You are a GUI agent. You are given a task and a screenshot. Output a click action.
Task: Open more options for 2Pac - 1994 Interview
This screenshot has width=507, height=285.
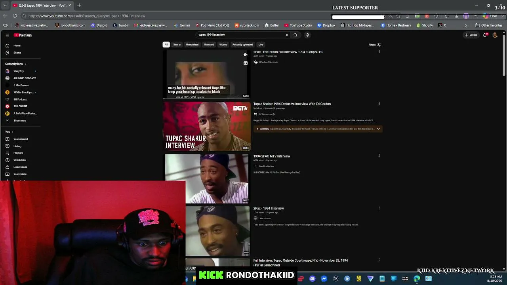coord(379,208)
